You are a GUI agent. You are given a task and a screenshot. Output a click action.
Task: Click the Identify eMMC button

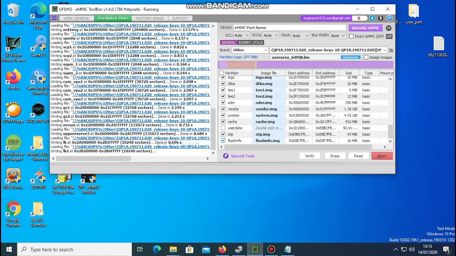pyautogui.click(x=365, y=28)
